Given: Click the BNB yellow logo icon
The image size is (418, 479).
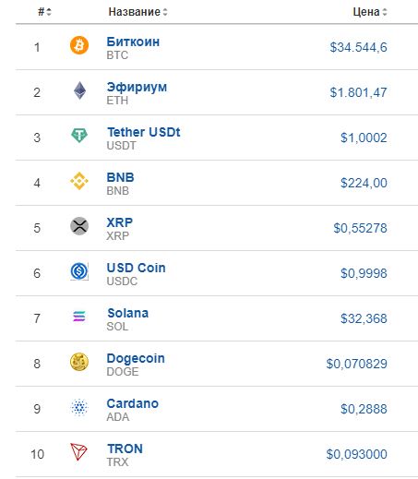Looking at the screenshot, I should click(x=79, y=181).
